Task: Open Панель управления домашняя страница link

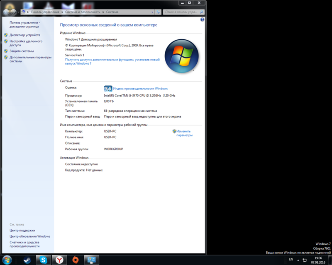Action: pos(24,24)
